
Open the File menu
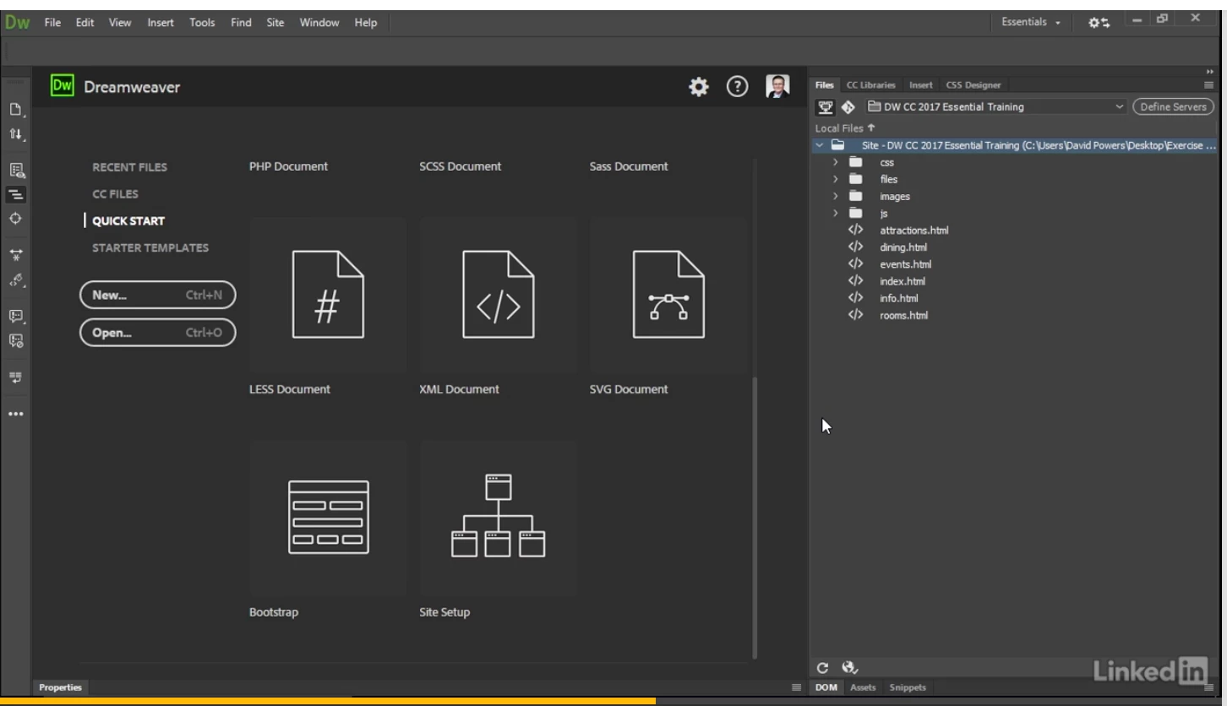coord(52,23)
